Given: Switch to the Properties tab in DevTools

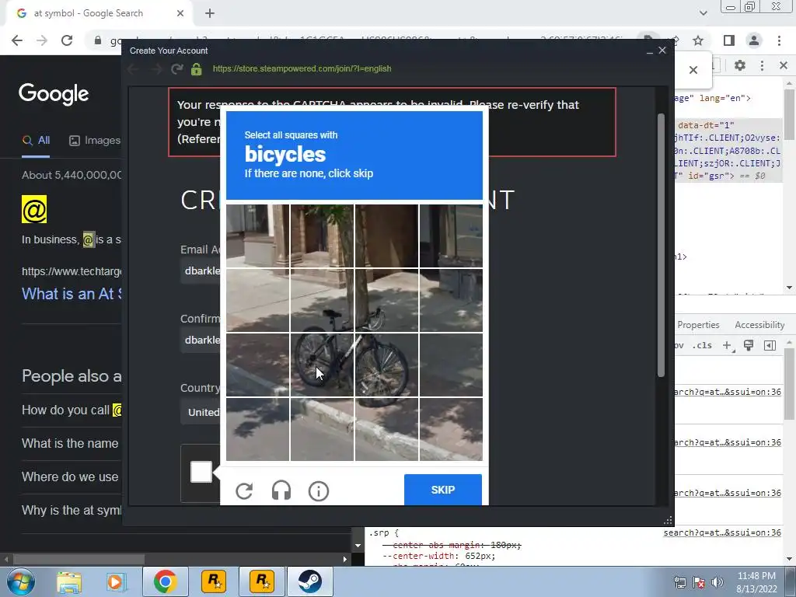Looking at the screenshot, I should (x=698, y=325).
